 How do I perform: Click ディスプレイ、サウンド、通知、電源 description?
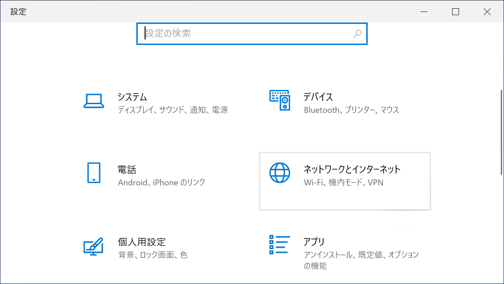pos(173,110)
